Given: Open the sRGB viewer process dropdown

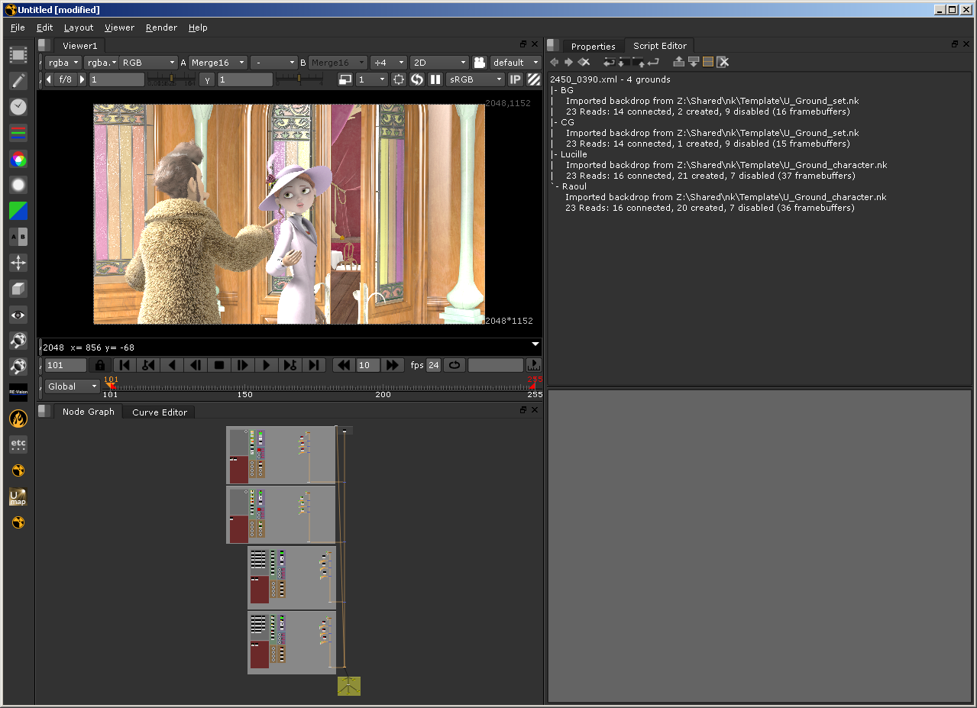Looking at the screenshot, I should (x=476, y=79).
